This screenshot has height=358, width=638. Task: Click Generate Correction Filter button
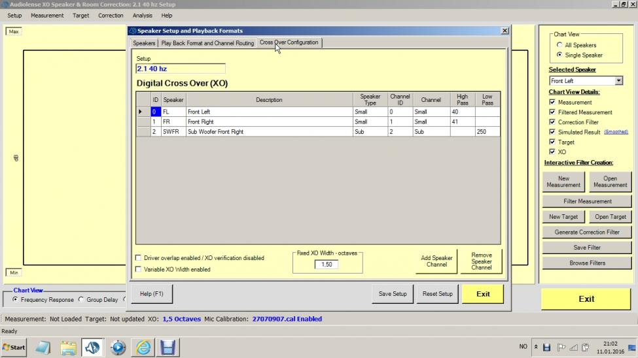coord(587,232)
